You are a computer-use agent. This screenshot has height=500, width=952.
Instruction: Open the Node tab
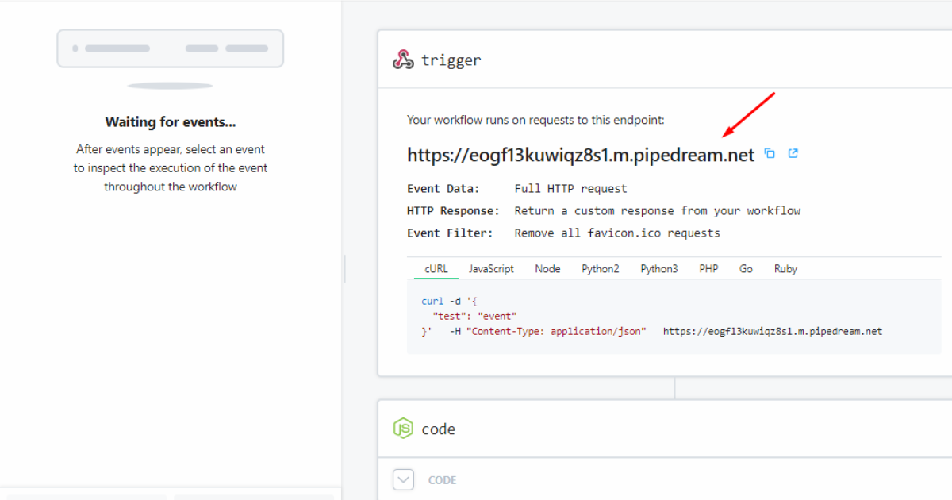click(x=547, y=269)
